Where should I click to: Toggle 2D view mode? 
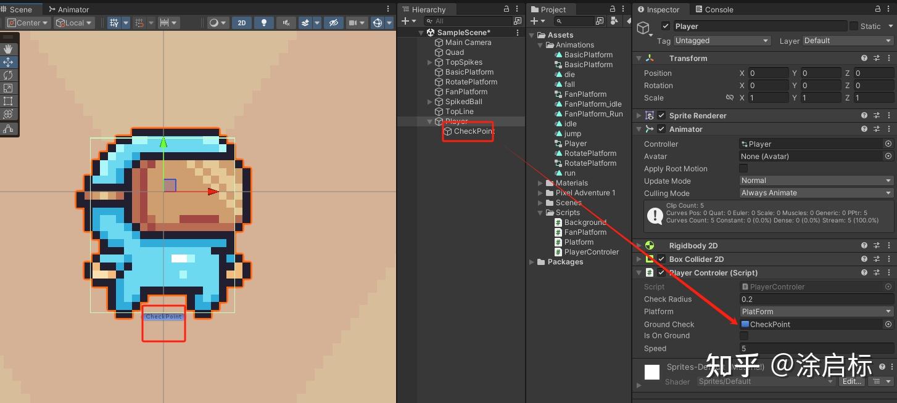point(242,23)
